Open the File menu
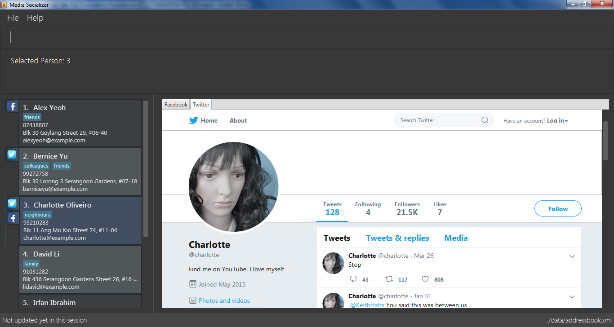The image size is (614, 327). coord(13,18)
